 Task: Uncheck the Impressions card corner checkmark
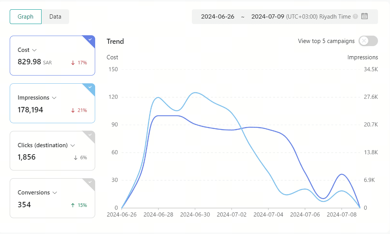pos(90,87)
